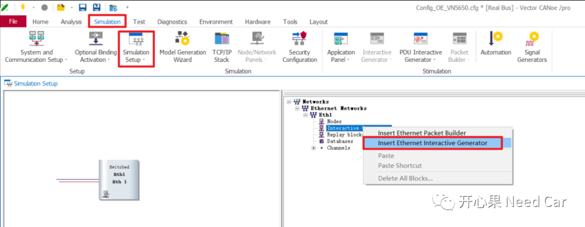Image resolution: width=585 pixels, height=227 pixels.
Task: Click the Simulation Setup window title
Action: click(36, 83)
